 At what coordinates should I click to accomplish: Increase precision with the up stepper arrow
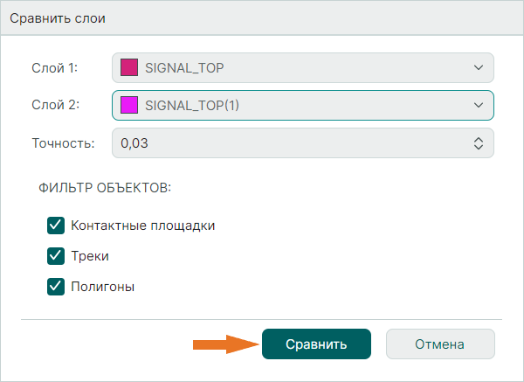[478, 139]
